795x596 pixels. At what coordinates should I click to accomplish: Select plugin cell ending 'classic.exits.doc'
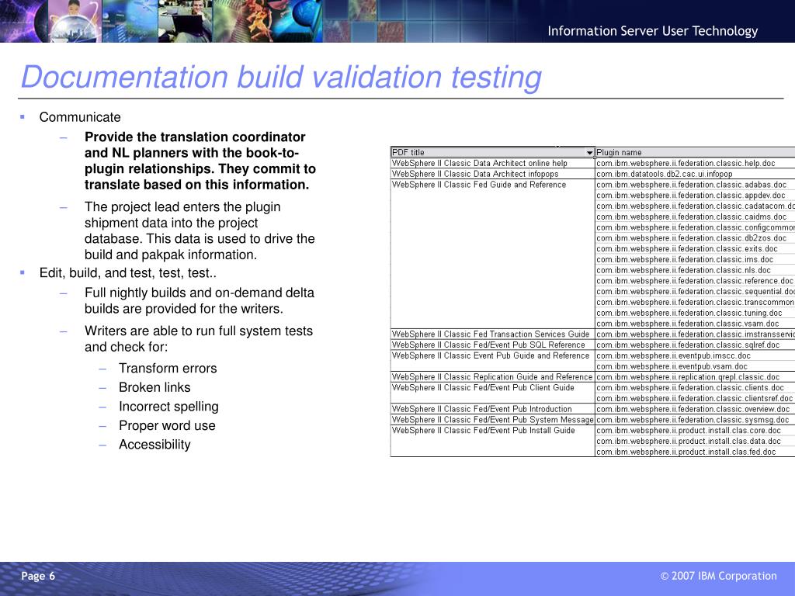(x=695, y=249)
